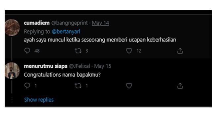Like the tweet from @JFelixal
This screenshot has height=119, width=212.
[x=129, y=86]
